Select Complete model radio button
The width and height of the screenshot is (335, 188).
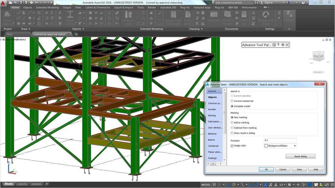click(232, 106)
